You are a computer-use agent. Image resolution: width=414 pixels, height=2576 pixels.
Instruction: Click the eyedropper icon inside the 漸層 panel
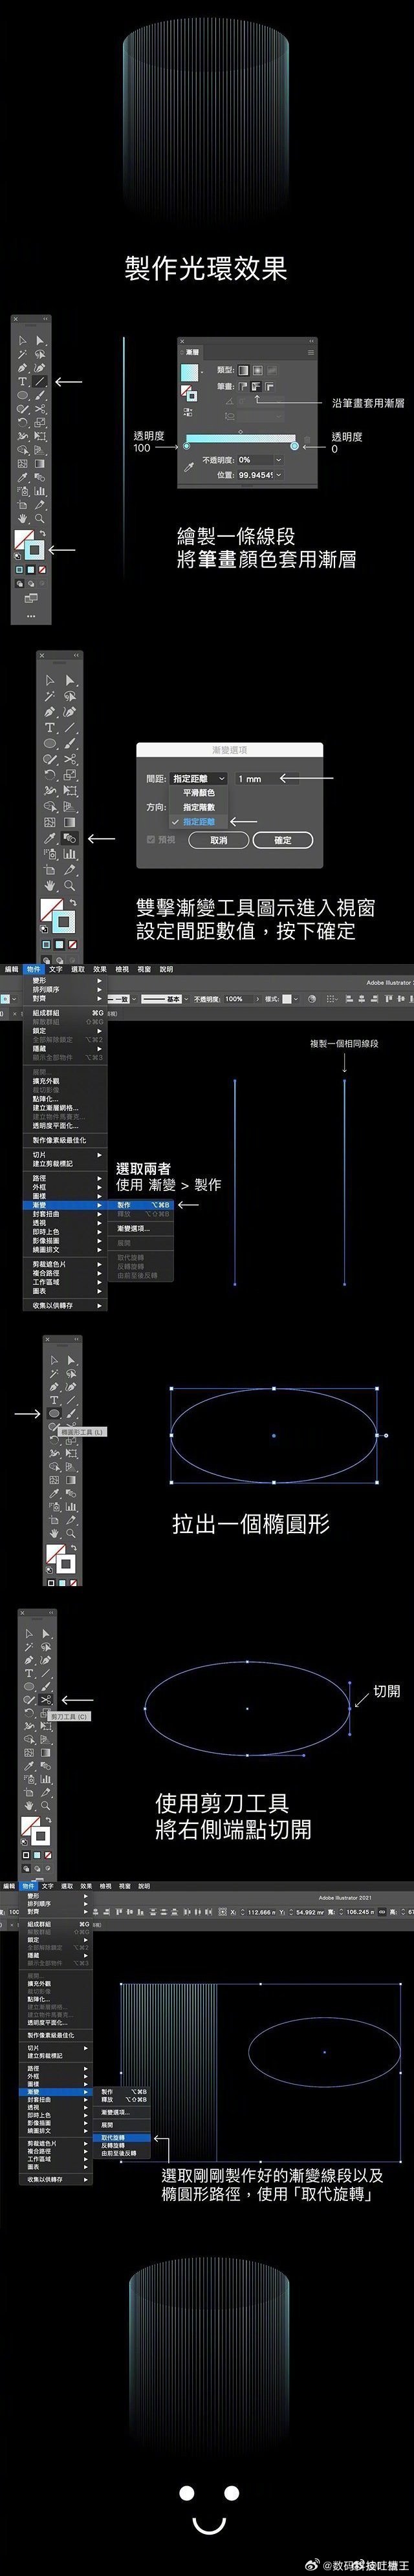188,467
